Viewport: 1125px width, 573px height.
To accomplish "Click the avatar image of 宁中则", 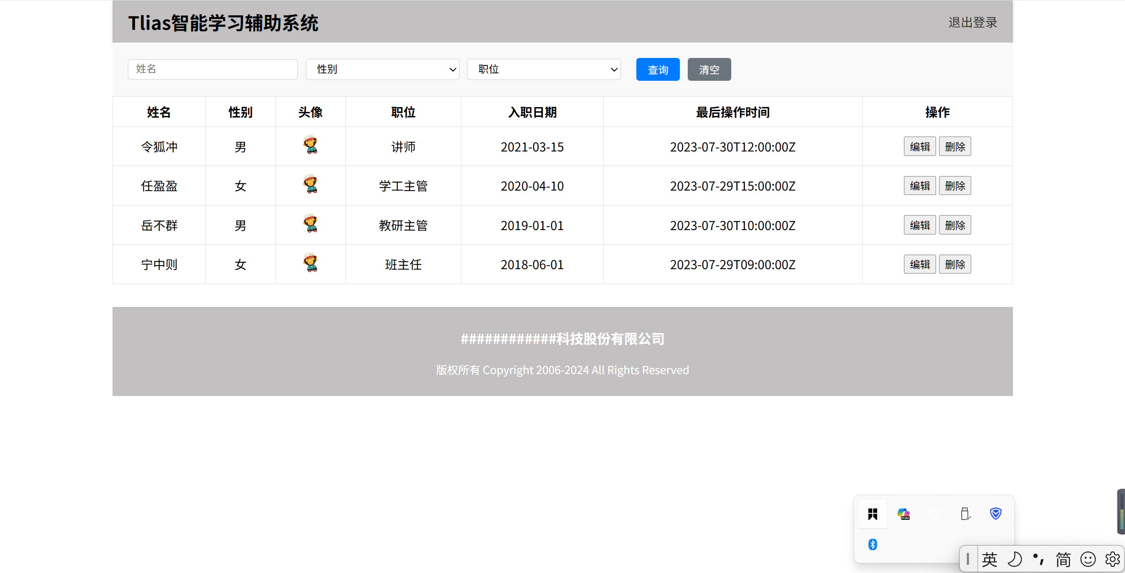I will coord(310,263).
